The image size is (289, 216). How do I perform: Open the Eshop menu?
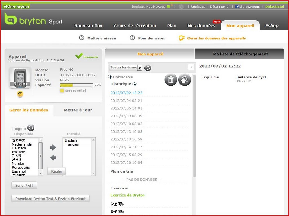pos(272,26)
